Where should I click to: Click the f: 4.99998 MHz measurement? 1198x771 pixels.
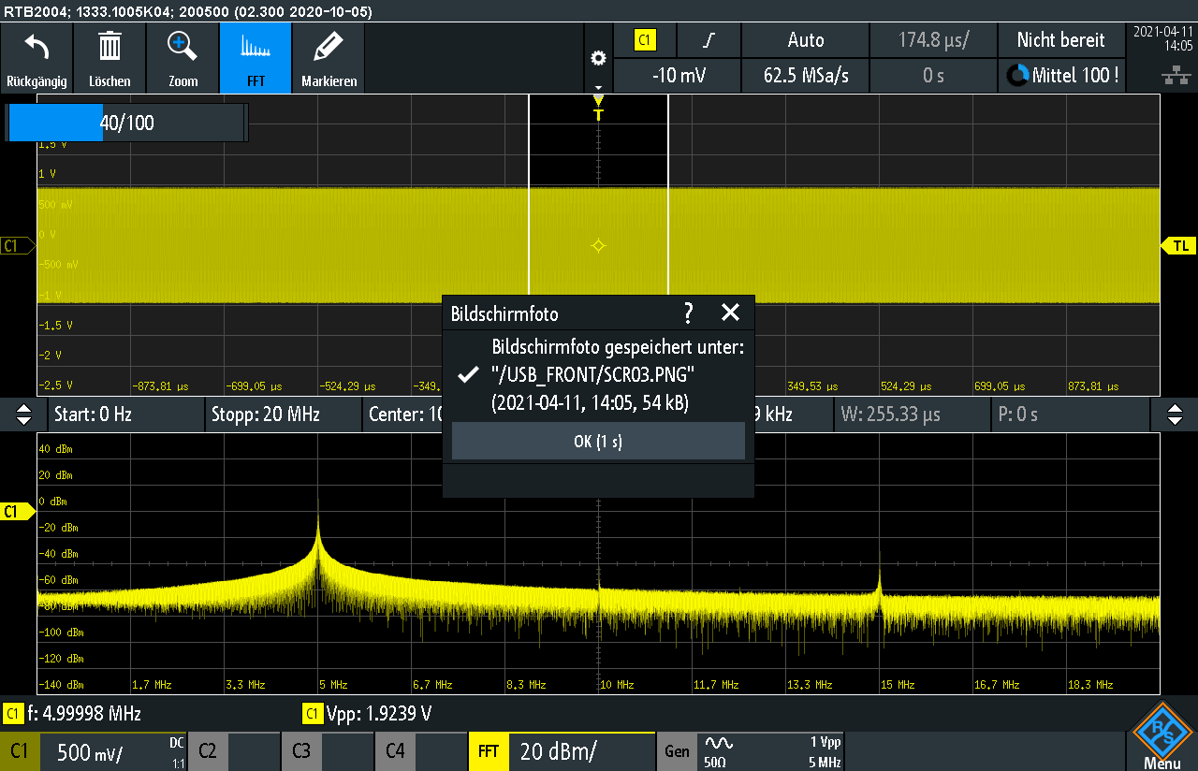coord(73,714)
